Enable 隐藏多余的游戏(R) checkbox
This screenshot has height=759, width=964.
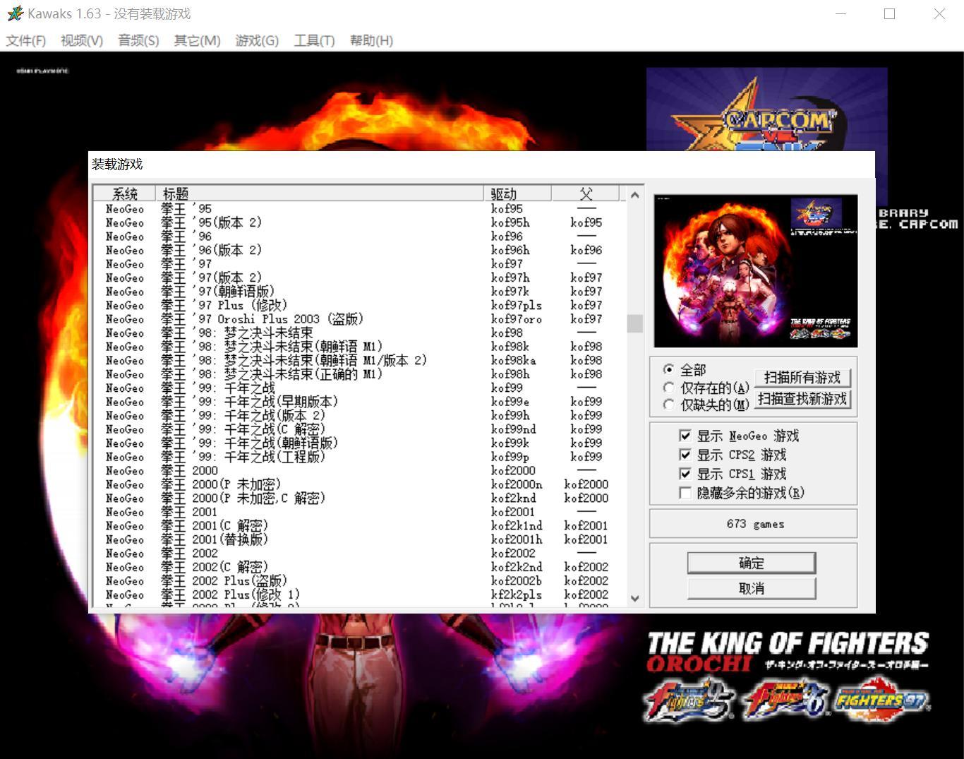click(x=685, y=493)
